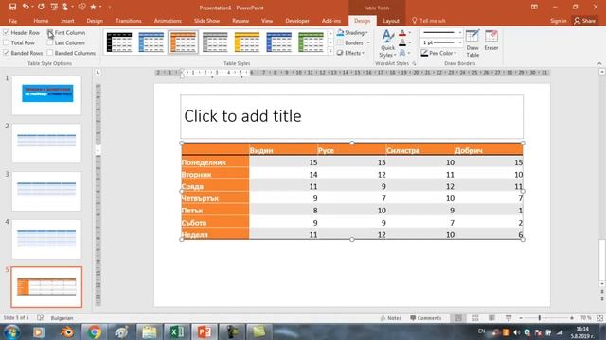Click the Pen Color icon

424,53
